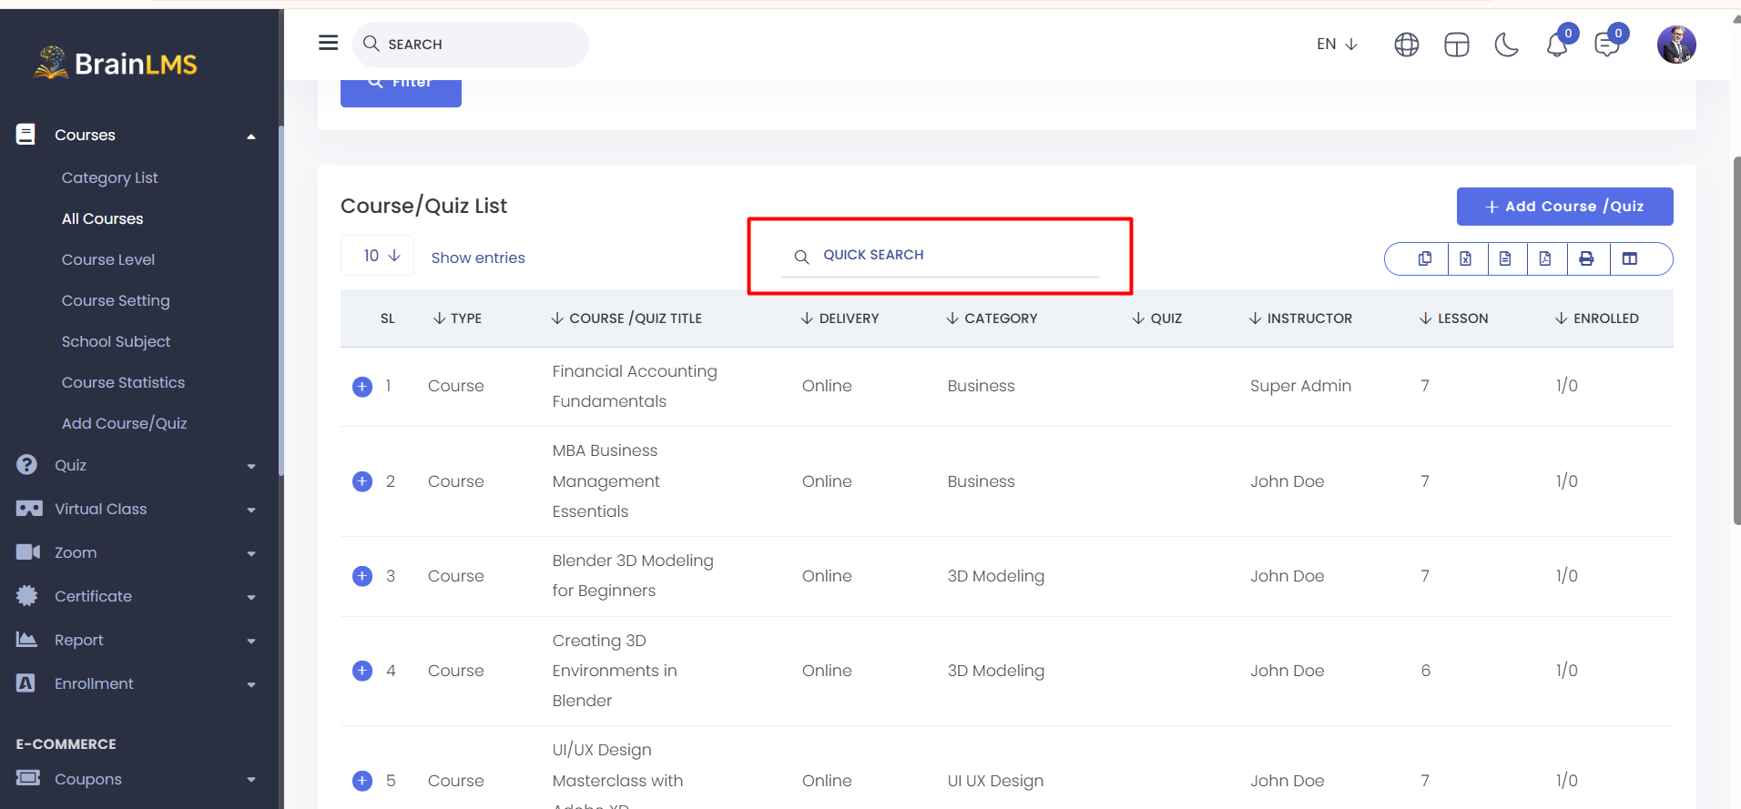The width and height of the screenshot is (1741, 809).
Task: Click the BrainLMS logo
Action: coord(116,63)
